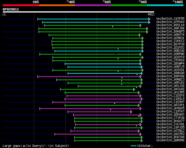Click the yellow gap marker on the Q08QX5 row
This screenshot has height=148, width=186.
[110, 110]
